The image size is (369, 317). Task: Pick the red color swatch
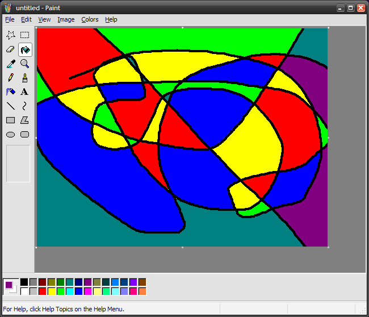click(x=43, y=291)
